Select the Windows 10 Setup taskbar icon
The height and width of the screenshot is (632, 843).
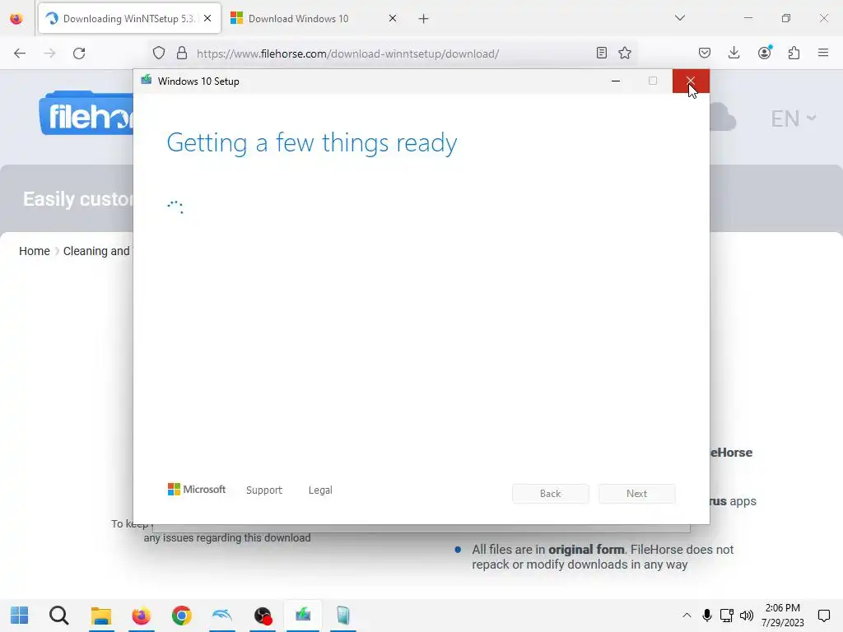(x=303, y=616)
